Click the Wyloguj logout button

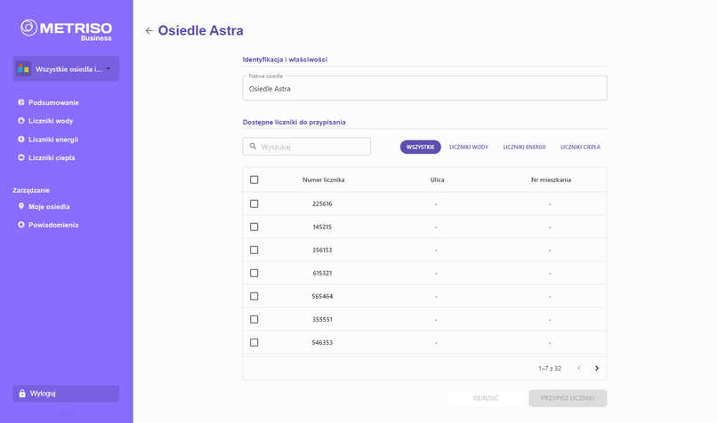point(66,394)
